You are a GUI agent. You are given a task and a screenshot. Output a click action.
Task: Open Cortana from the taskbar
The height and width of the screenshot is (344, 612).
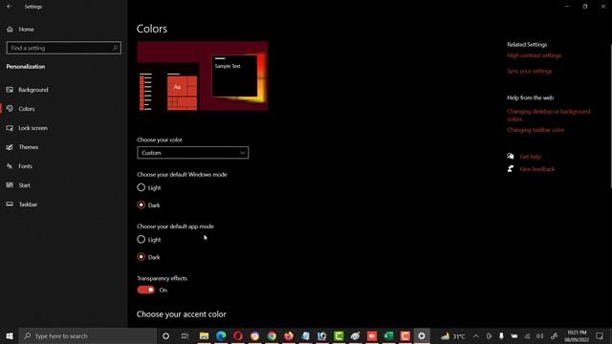165,335
